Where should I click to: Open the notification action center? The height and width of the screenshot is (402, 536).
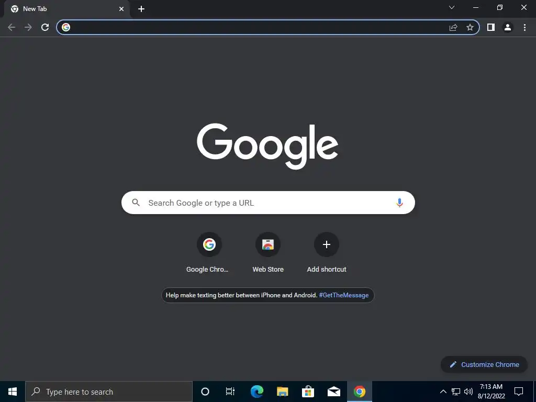pos(519,392)
